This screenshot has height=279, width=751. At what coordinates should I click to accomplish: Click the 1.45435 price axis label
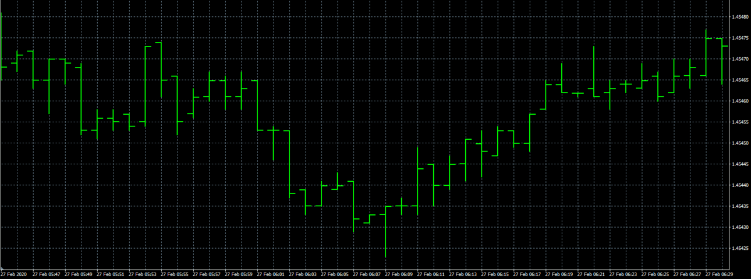click(x=741, y=206)
